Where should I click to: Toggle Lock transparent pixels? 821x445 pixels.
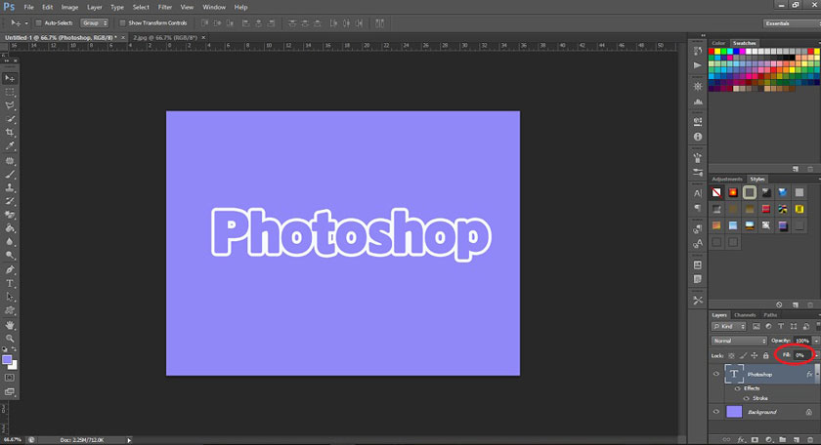click(x=731, y=355)
